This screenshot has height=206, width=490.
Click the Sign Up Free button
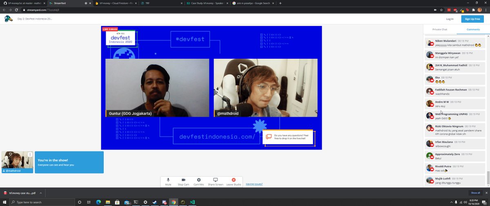pos(472,19)
